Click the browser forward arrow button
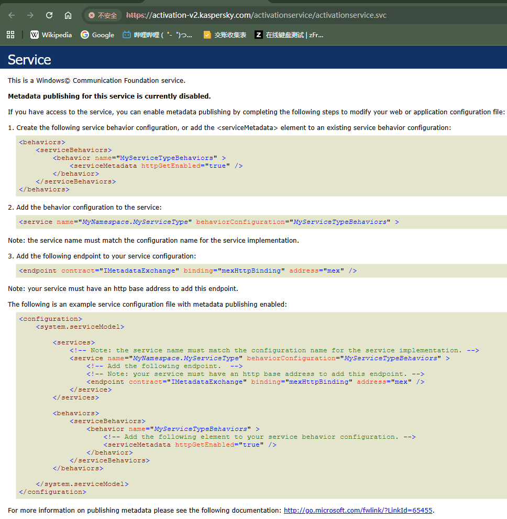Viewport: 507px width, 519px height. pos(30,15)
